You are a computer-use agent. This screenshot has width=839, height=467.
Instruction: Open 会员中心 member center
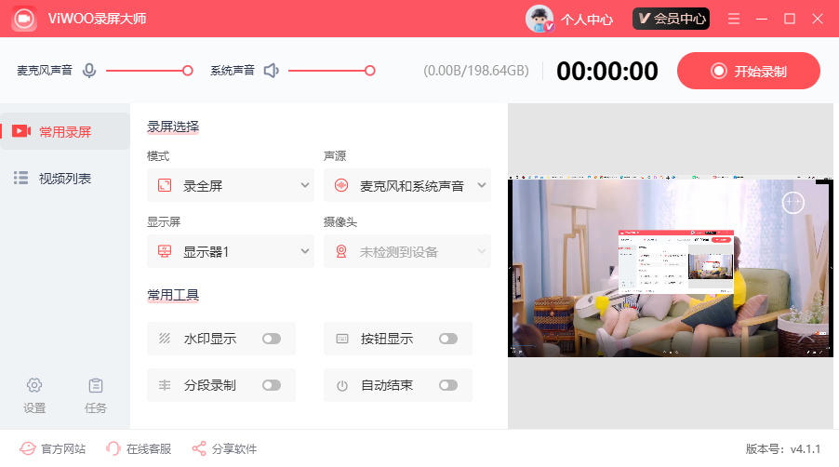[x=671, y=19]
